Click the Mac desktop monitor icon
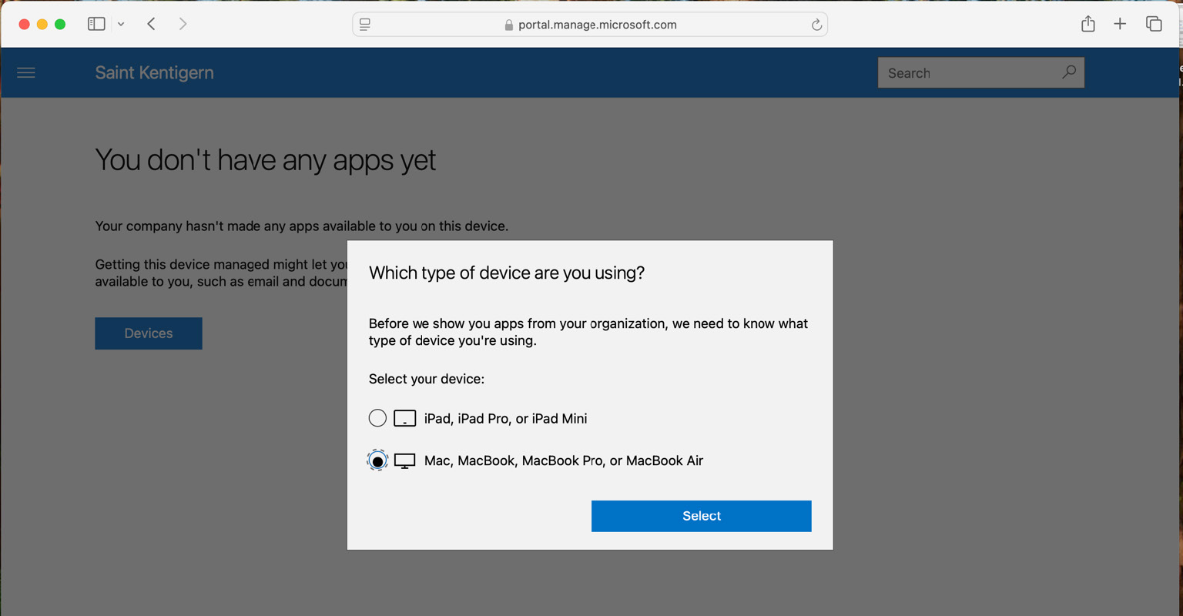 tap(404, 460)
